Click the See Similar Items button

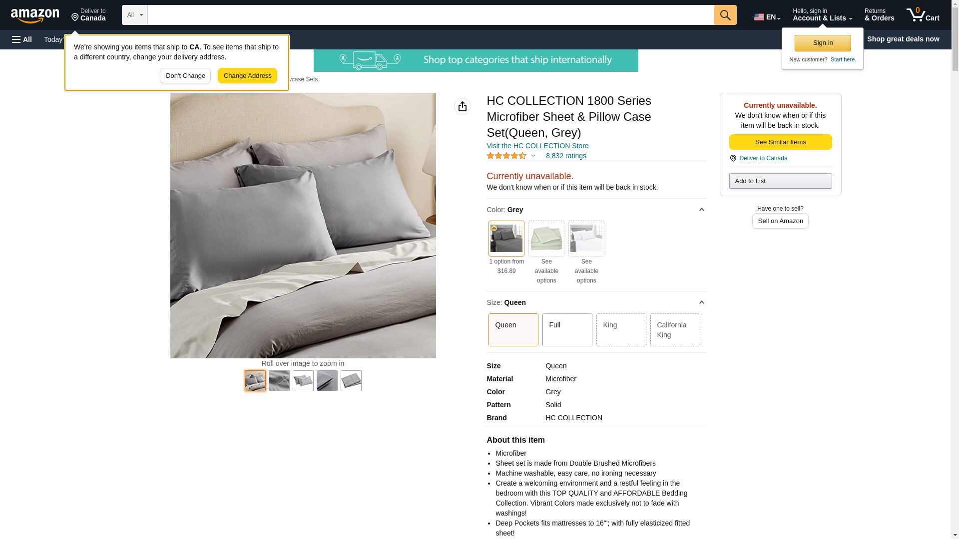780,142
